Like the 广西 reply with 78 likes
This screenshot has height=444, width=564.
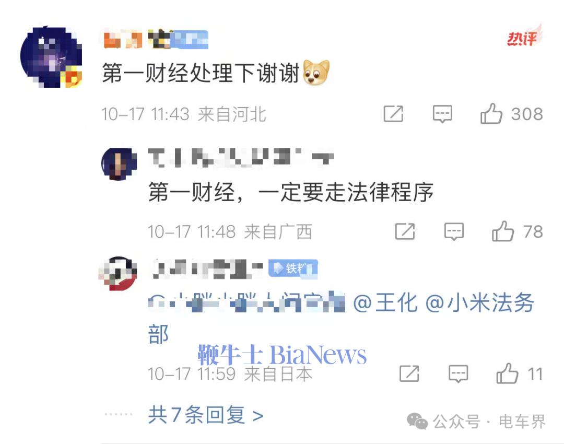[503, 231]
